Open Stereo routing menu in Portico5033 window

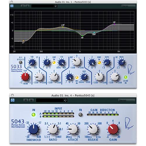[128, 6]
